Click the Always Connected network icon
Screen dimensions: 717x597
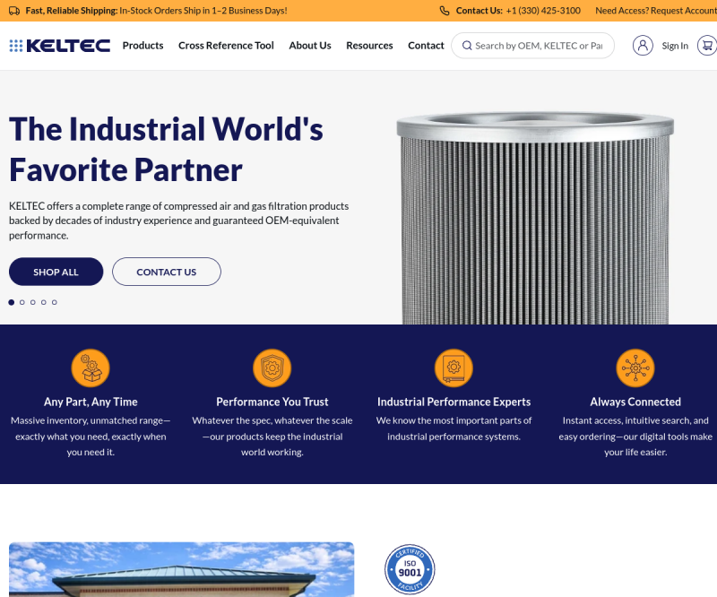pyautogui.click(x=635, y=368)
